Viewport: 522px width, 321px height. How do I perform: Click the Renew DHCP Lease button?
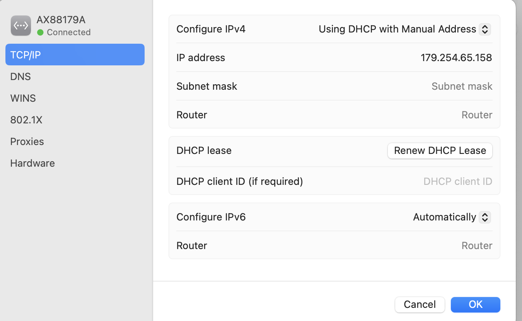click(x=440, y=150)
